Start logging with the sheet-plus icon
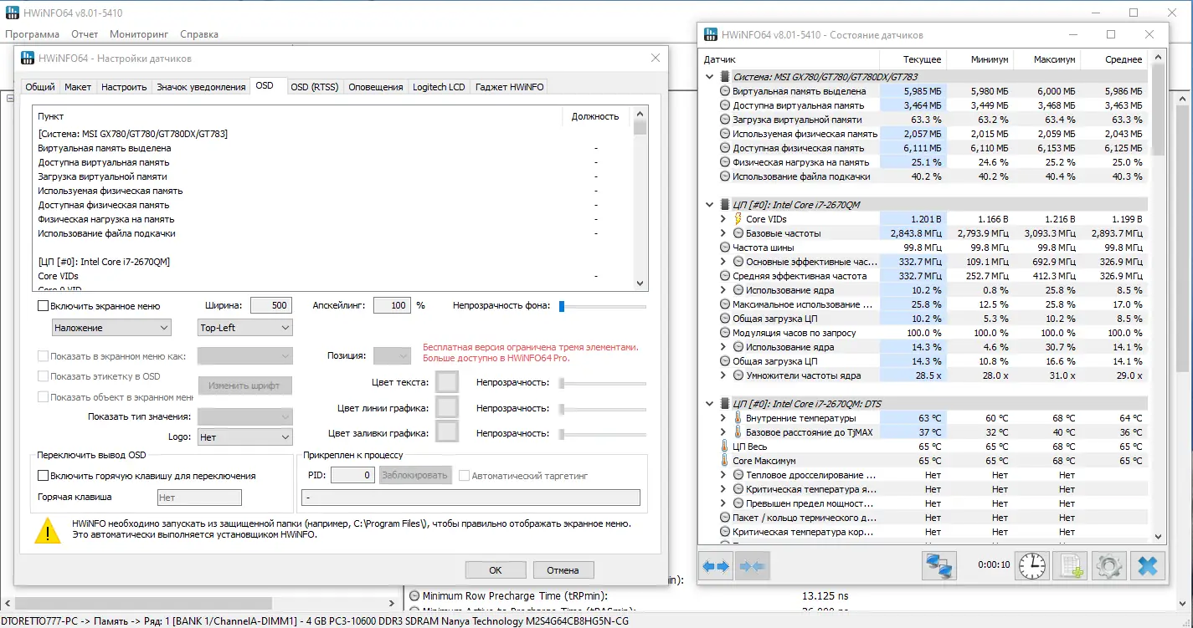This screenshot has width=1193, height=628. coord(1070,566)
